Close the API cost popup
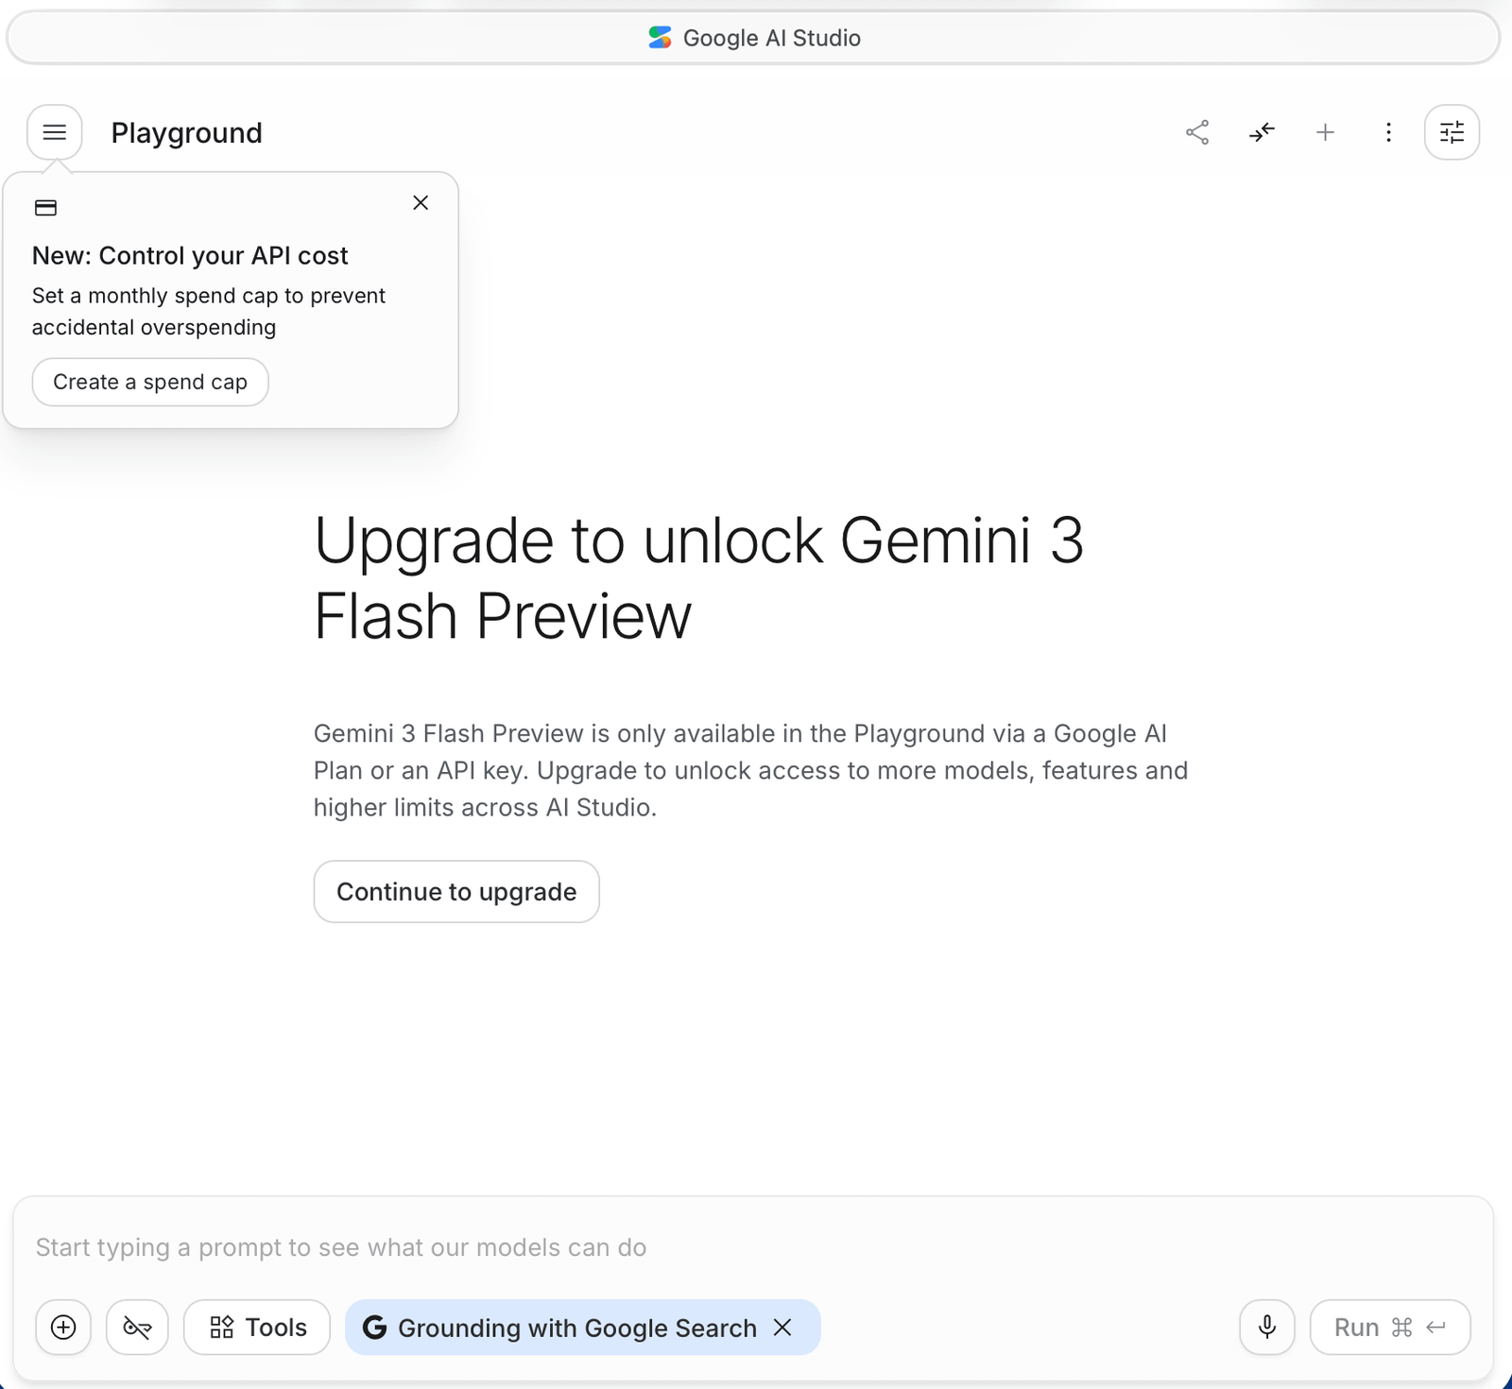The image size is (1512, 1389). [x=421, y=203]
